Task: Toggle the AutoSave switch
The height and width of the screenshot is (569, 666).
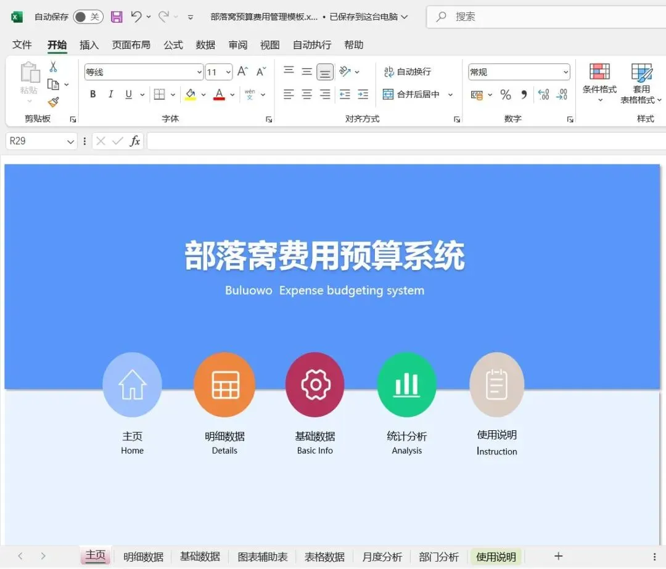Action: pyautogui.click(x=88, y=17)
